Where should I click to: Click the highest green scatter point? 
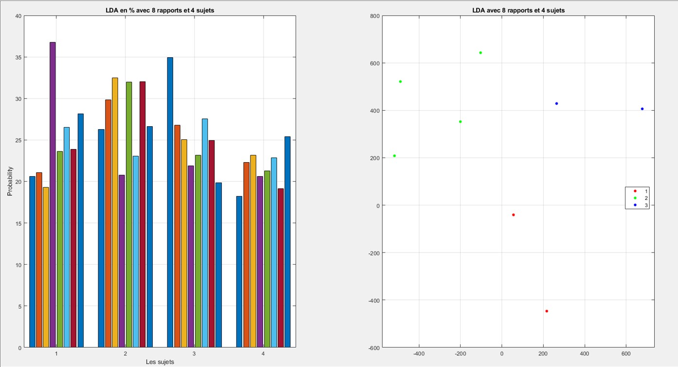click(x=480, y=51)
